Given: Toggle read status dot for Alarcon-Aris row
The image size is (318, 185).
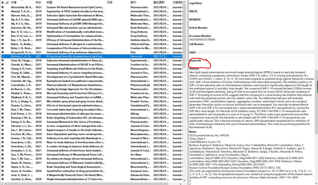Looking at the screenshot, I should point(2,15).
